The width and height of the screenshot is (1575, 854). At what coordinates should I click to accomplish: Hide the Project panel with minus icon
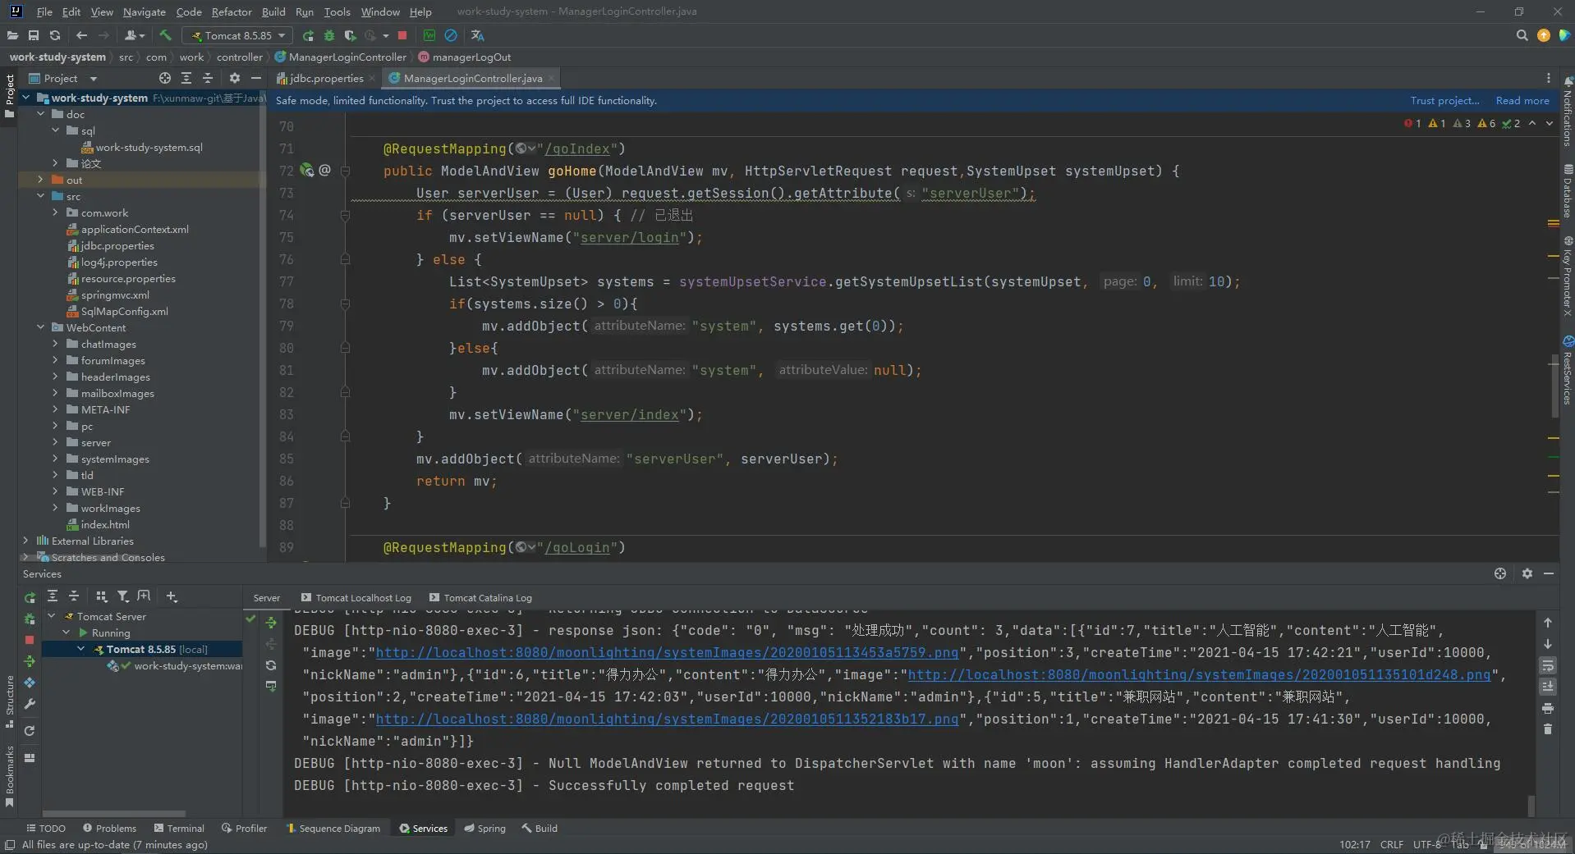[256, 78]
